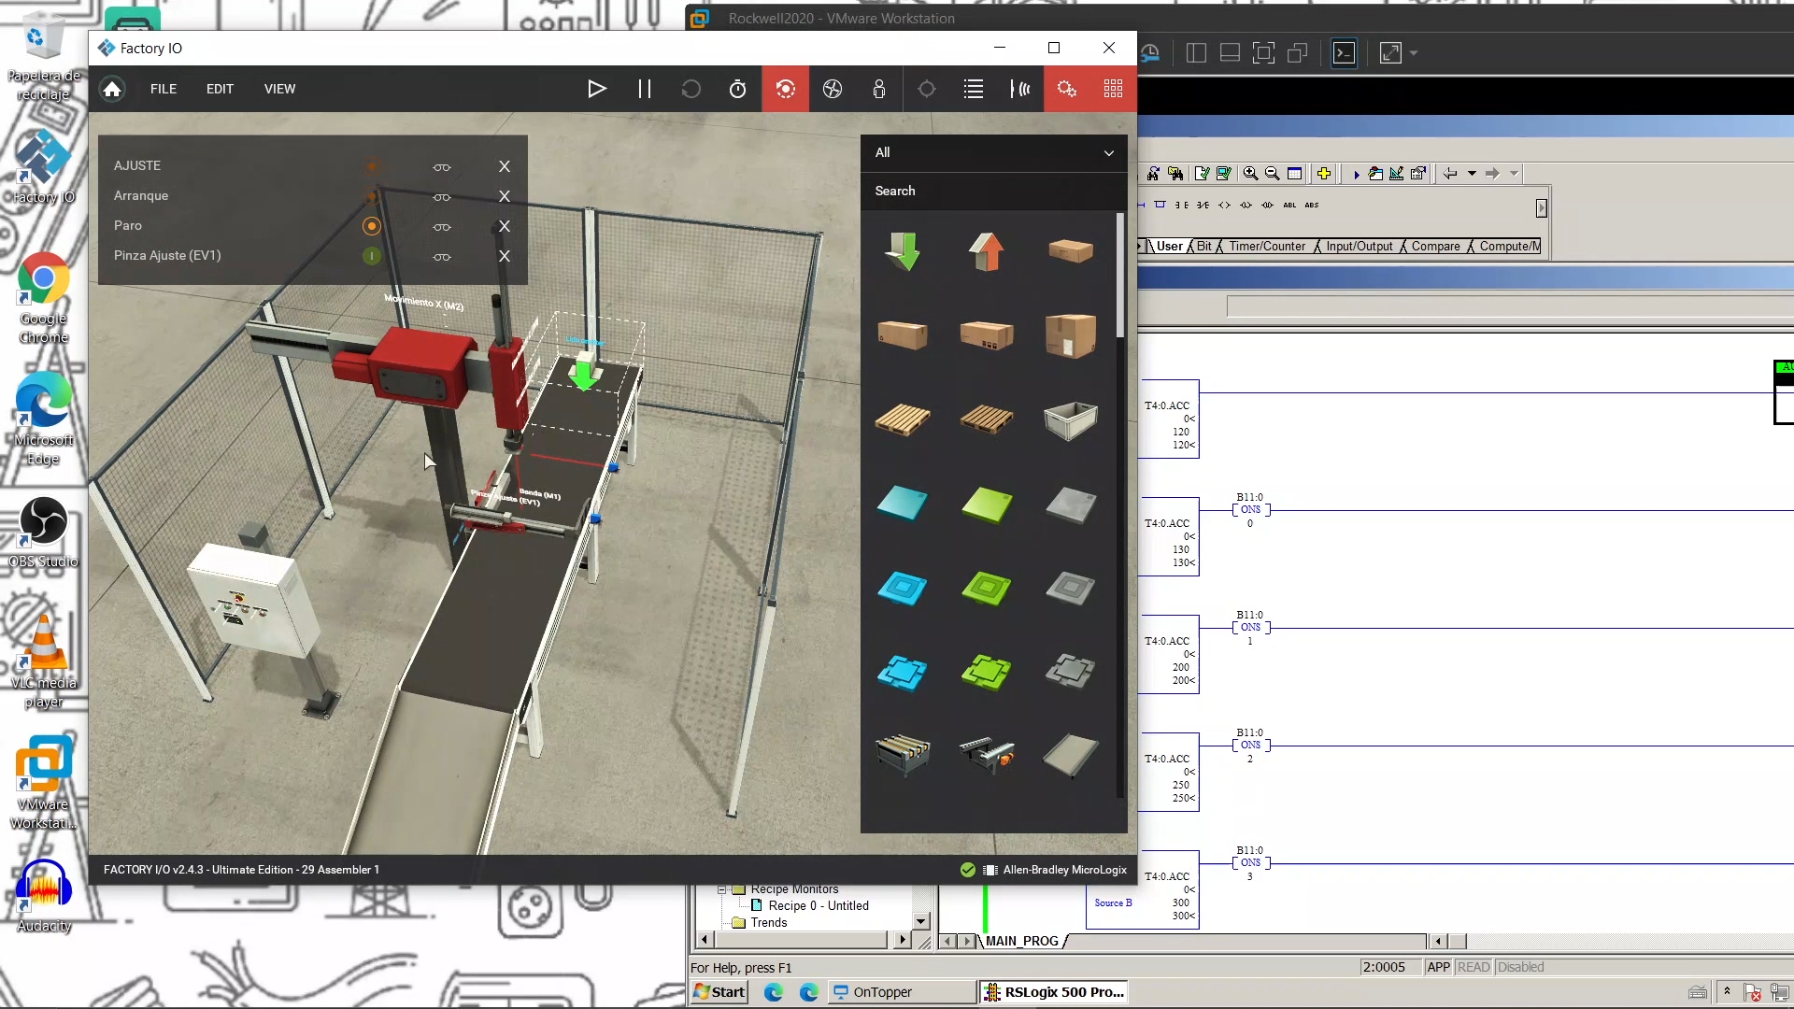Click the verify file checkmark icon in RSLogix
This screenshot has width=1794, height=1009.
[x=1202, y=174]
